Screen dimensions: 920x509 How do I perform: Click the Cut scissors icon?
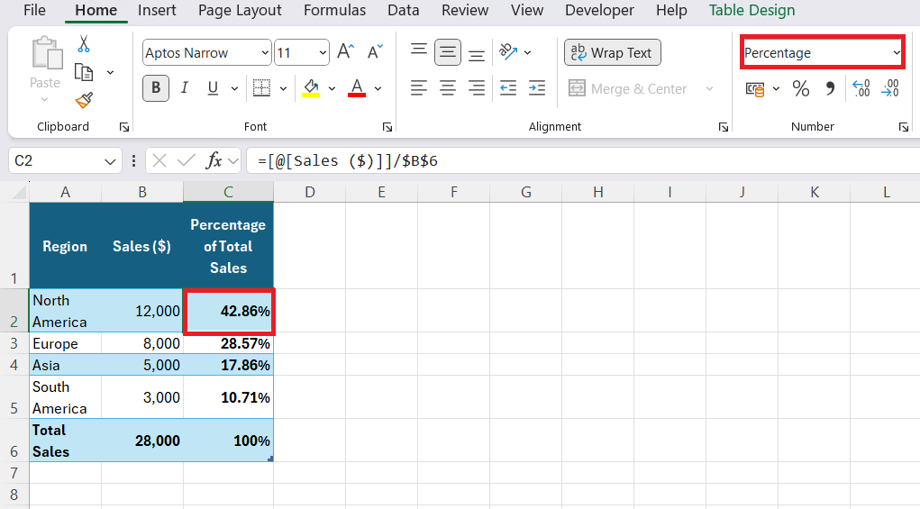pos(83,44)
